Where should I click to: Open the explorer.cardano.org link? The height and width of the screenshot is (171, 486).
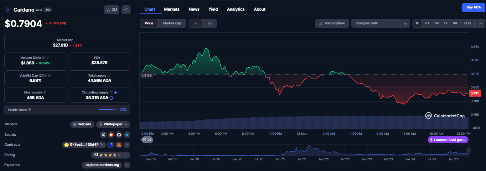(x=102, y=165)
